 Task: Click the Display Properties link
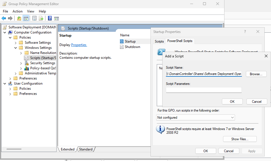click(x=79, y=45)
